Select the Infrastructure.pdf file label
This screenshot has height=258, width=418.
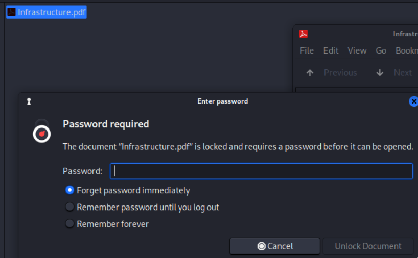pyautogui.click(x=52, y=12)
